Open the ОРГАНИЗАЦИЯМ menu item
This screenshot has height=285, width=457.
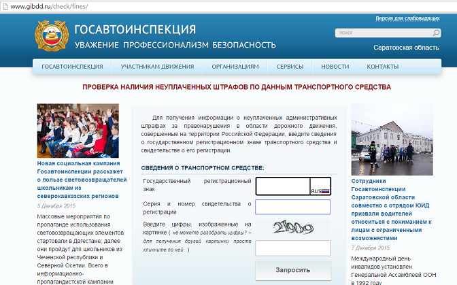pos(235,67)
